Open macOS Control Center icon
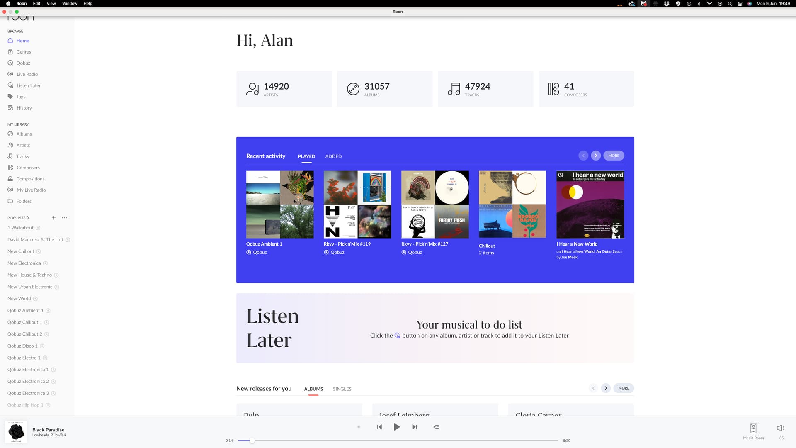 pos(740,4)
